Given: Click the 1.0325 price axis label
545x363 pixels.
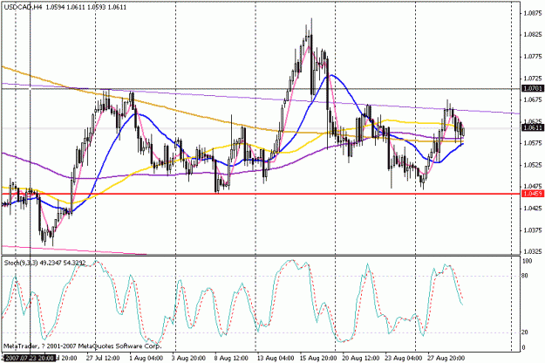Looking at the screenshot, I should point(533,251).
